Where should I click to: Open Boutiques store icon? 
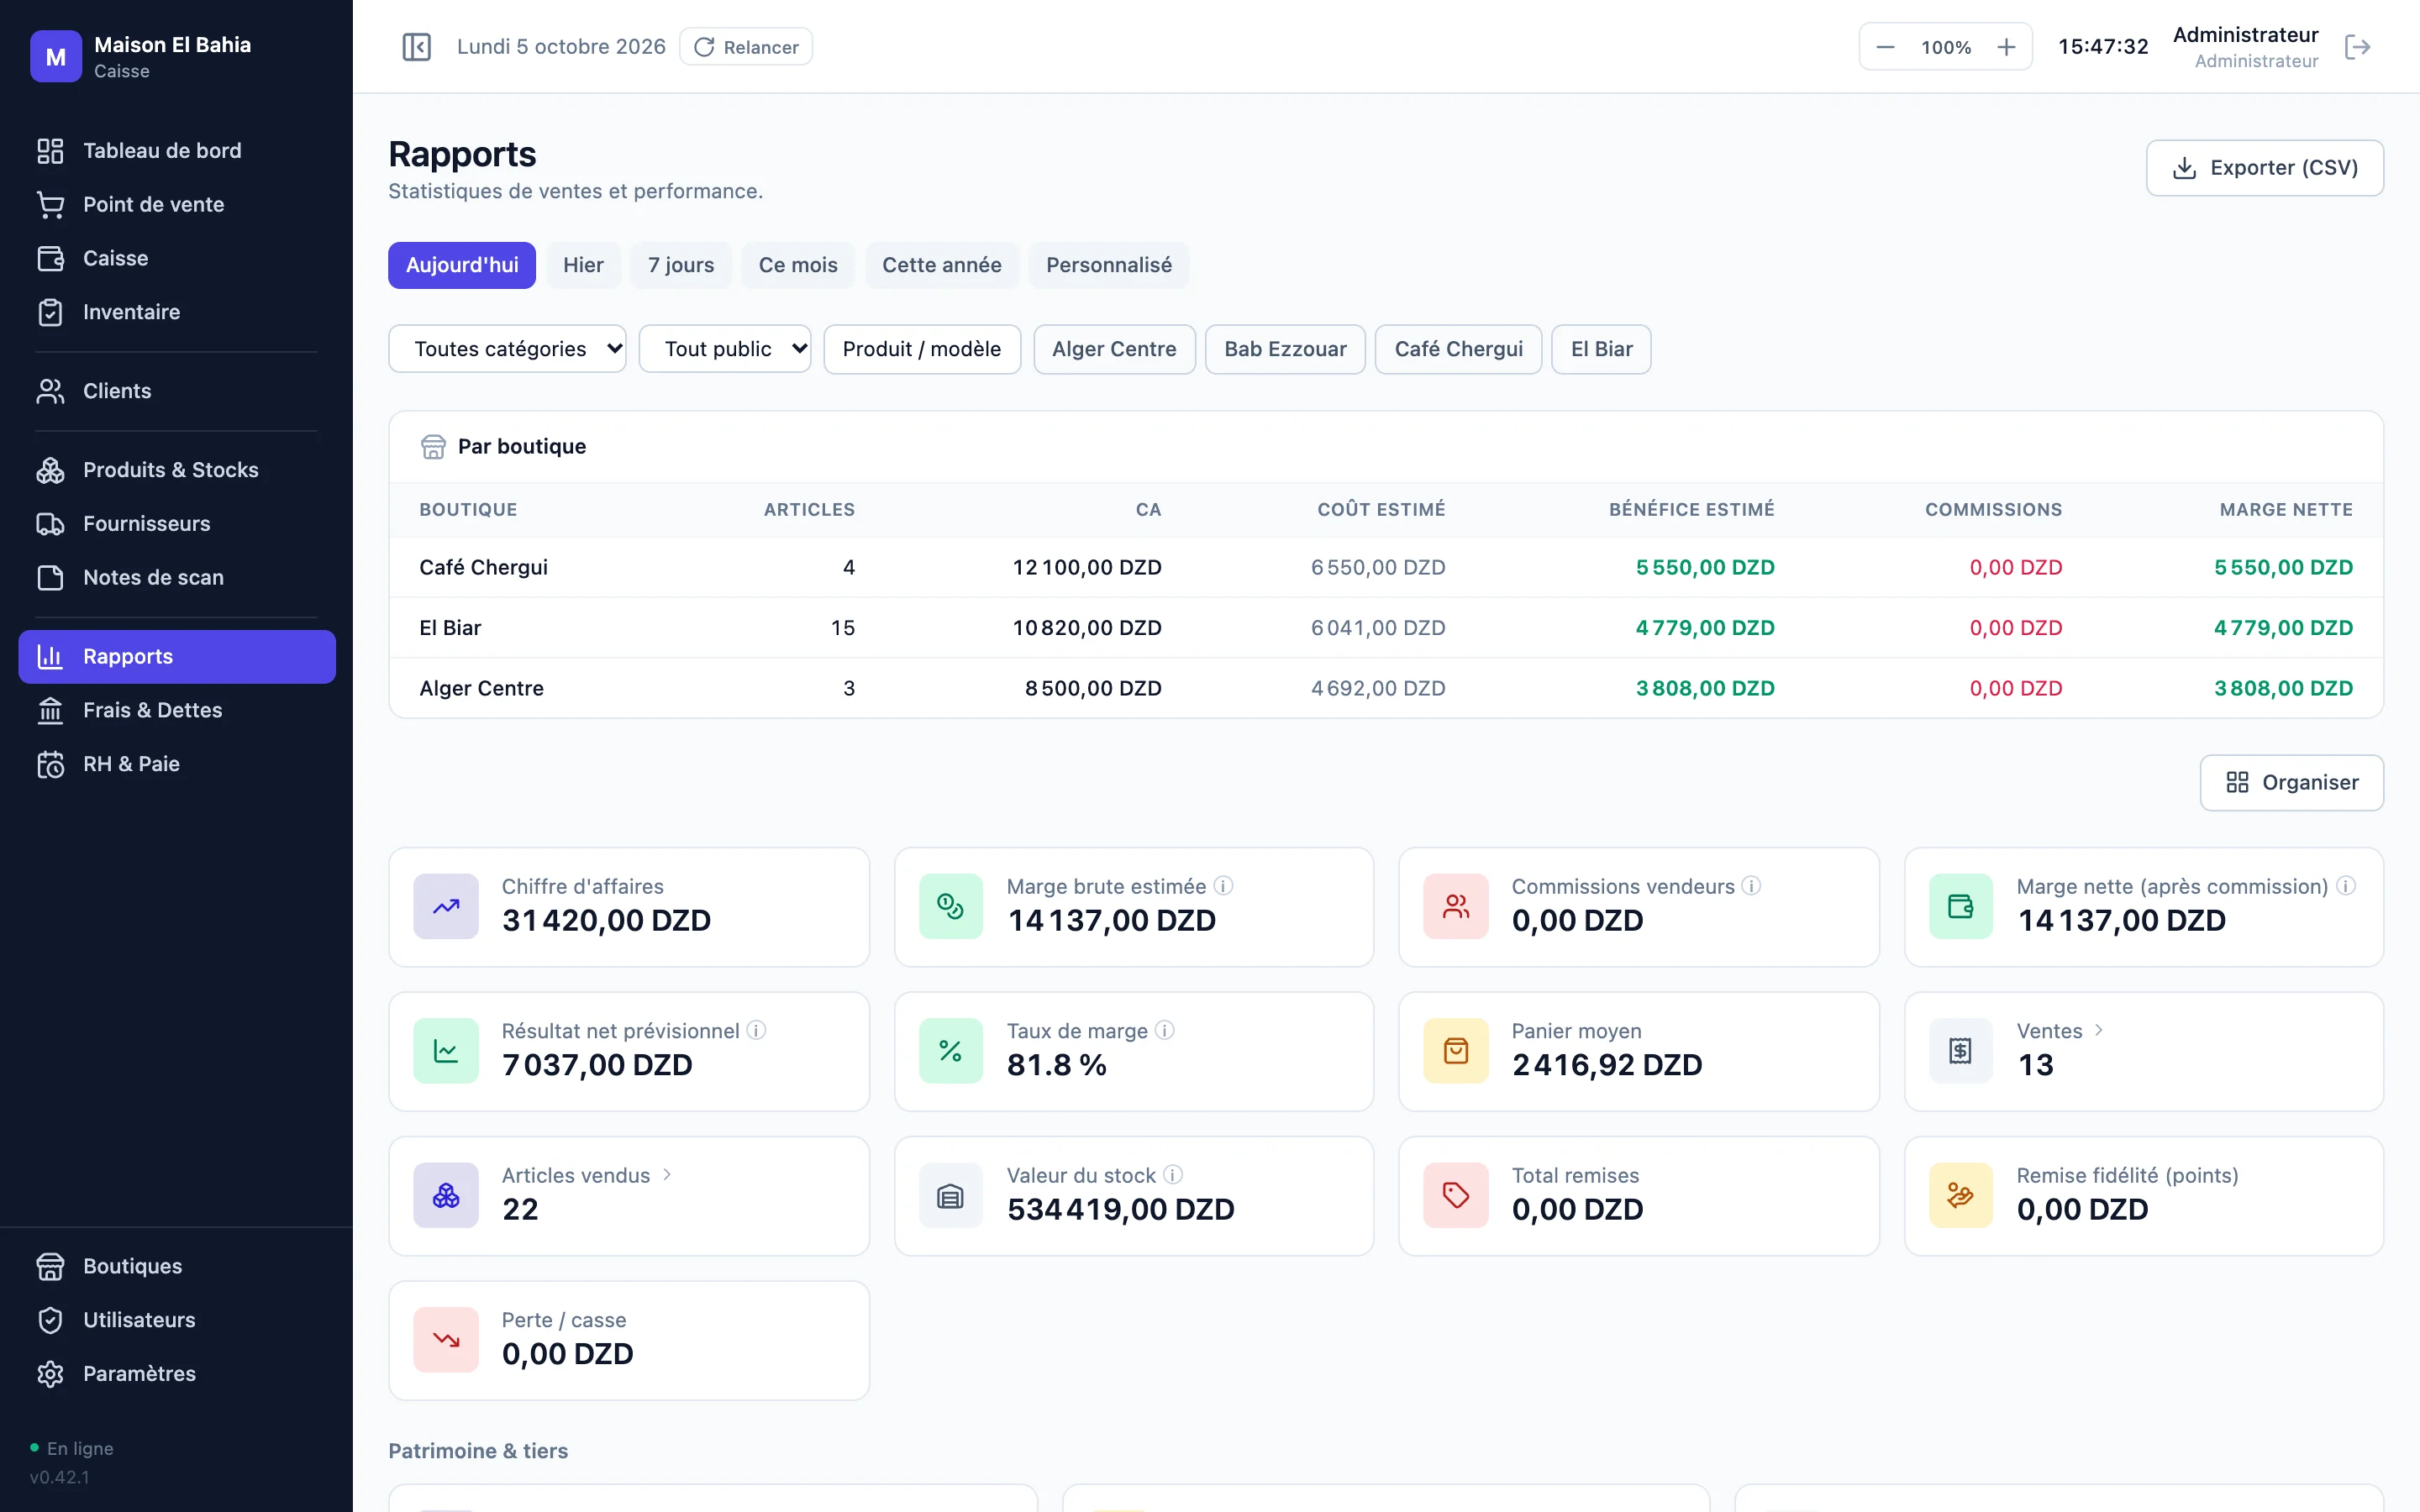(x=50, y=1266)
